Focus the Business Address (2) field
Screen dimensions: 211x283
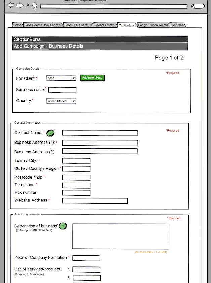[x=100, y=151]
